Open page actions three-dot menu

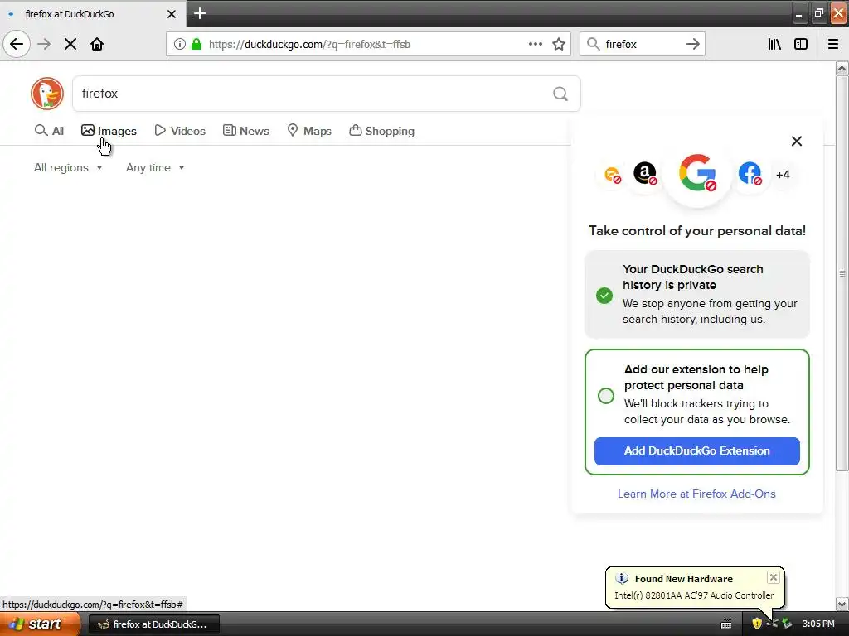pos(536,44)
